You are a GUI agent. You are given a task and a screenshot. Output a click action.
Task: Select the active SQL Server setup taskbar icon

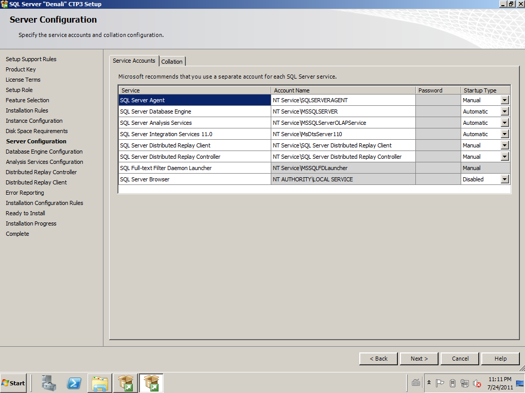[x=151, y=383]
